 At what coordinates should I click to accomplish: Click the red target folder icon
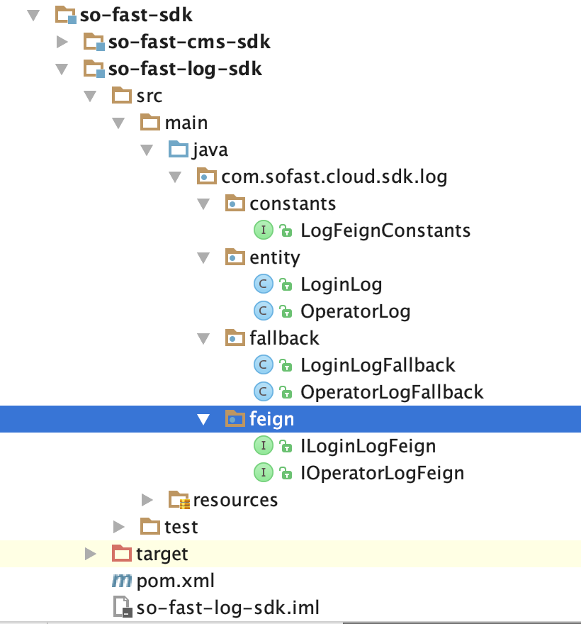(x=122, y=553)
